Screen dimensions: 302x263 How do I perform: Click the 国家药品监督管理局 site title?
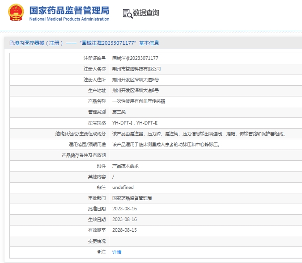tap(69, 10)
